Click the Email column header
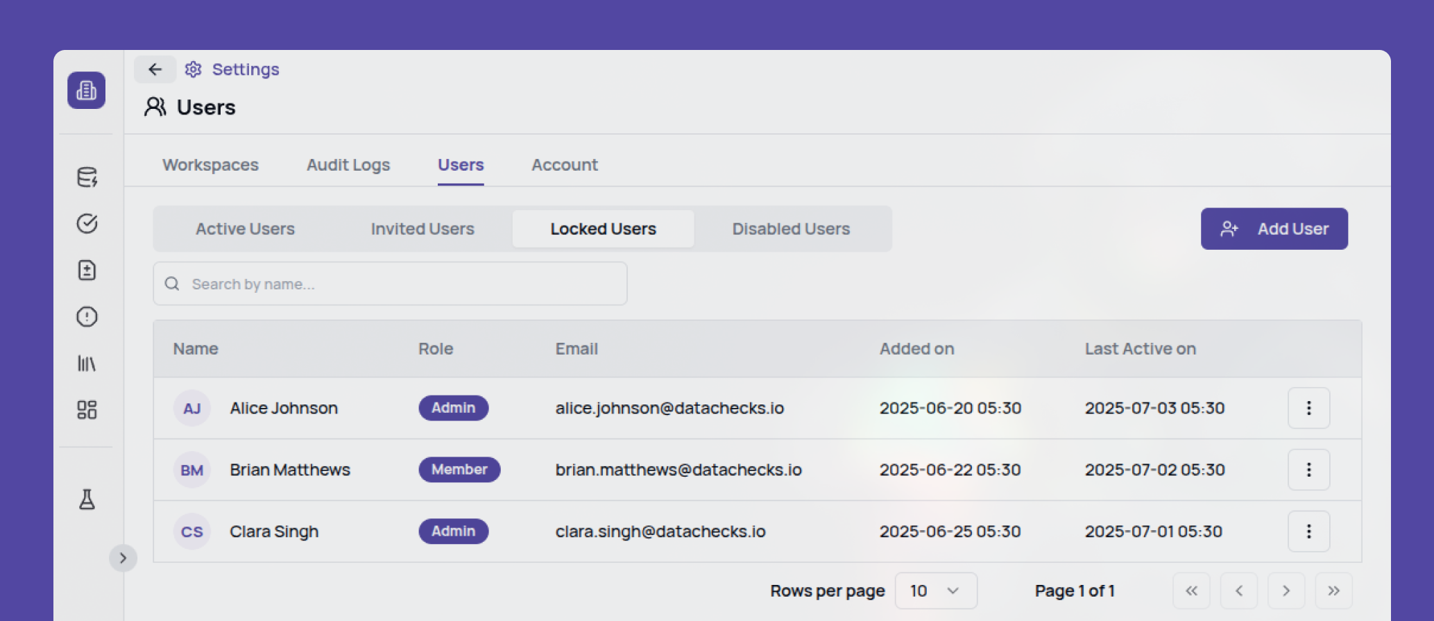The height and width of the screenshot is (621, 1434). pyautogui.click(x=577, y=349)
